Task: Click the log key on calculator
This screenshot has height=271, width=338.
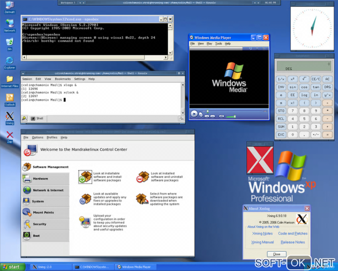Action: pyautogui.click(x=304, y=95)
